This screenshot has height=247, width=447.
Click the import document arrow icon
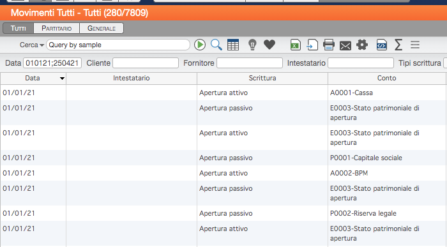click(312, 45)
